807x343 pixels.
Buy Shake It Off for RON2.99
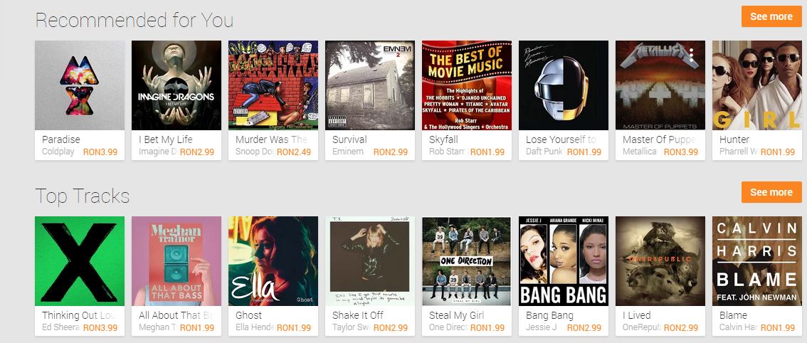(390, 327)
